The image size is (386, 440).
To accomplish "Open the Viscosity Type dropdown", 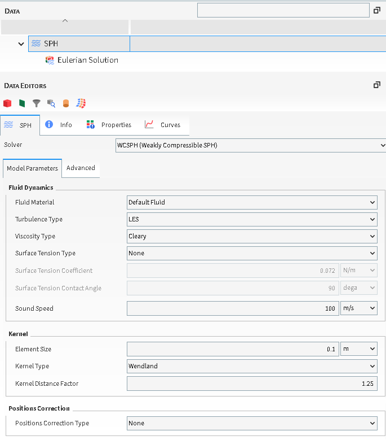I will pyautogui.click(x=252, y=236).
